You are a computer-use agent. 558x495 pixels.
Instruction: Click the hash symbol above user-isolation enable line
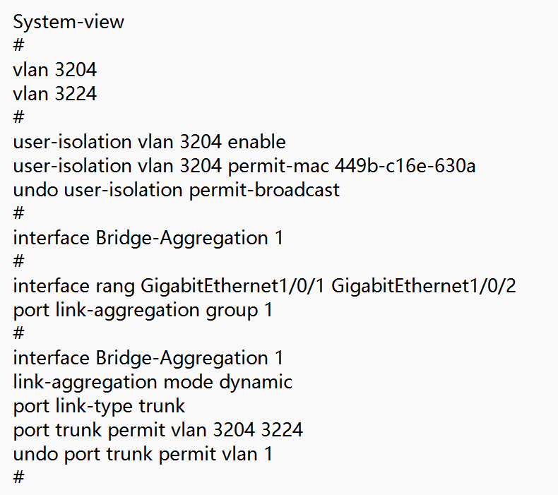(18, 118)
